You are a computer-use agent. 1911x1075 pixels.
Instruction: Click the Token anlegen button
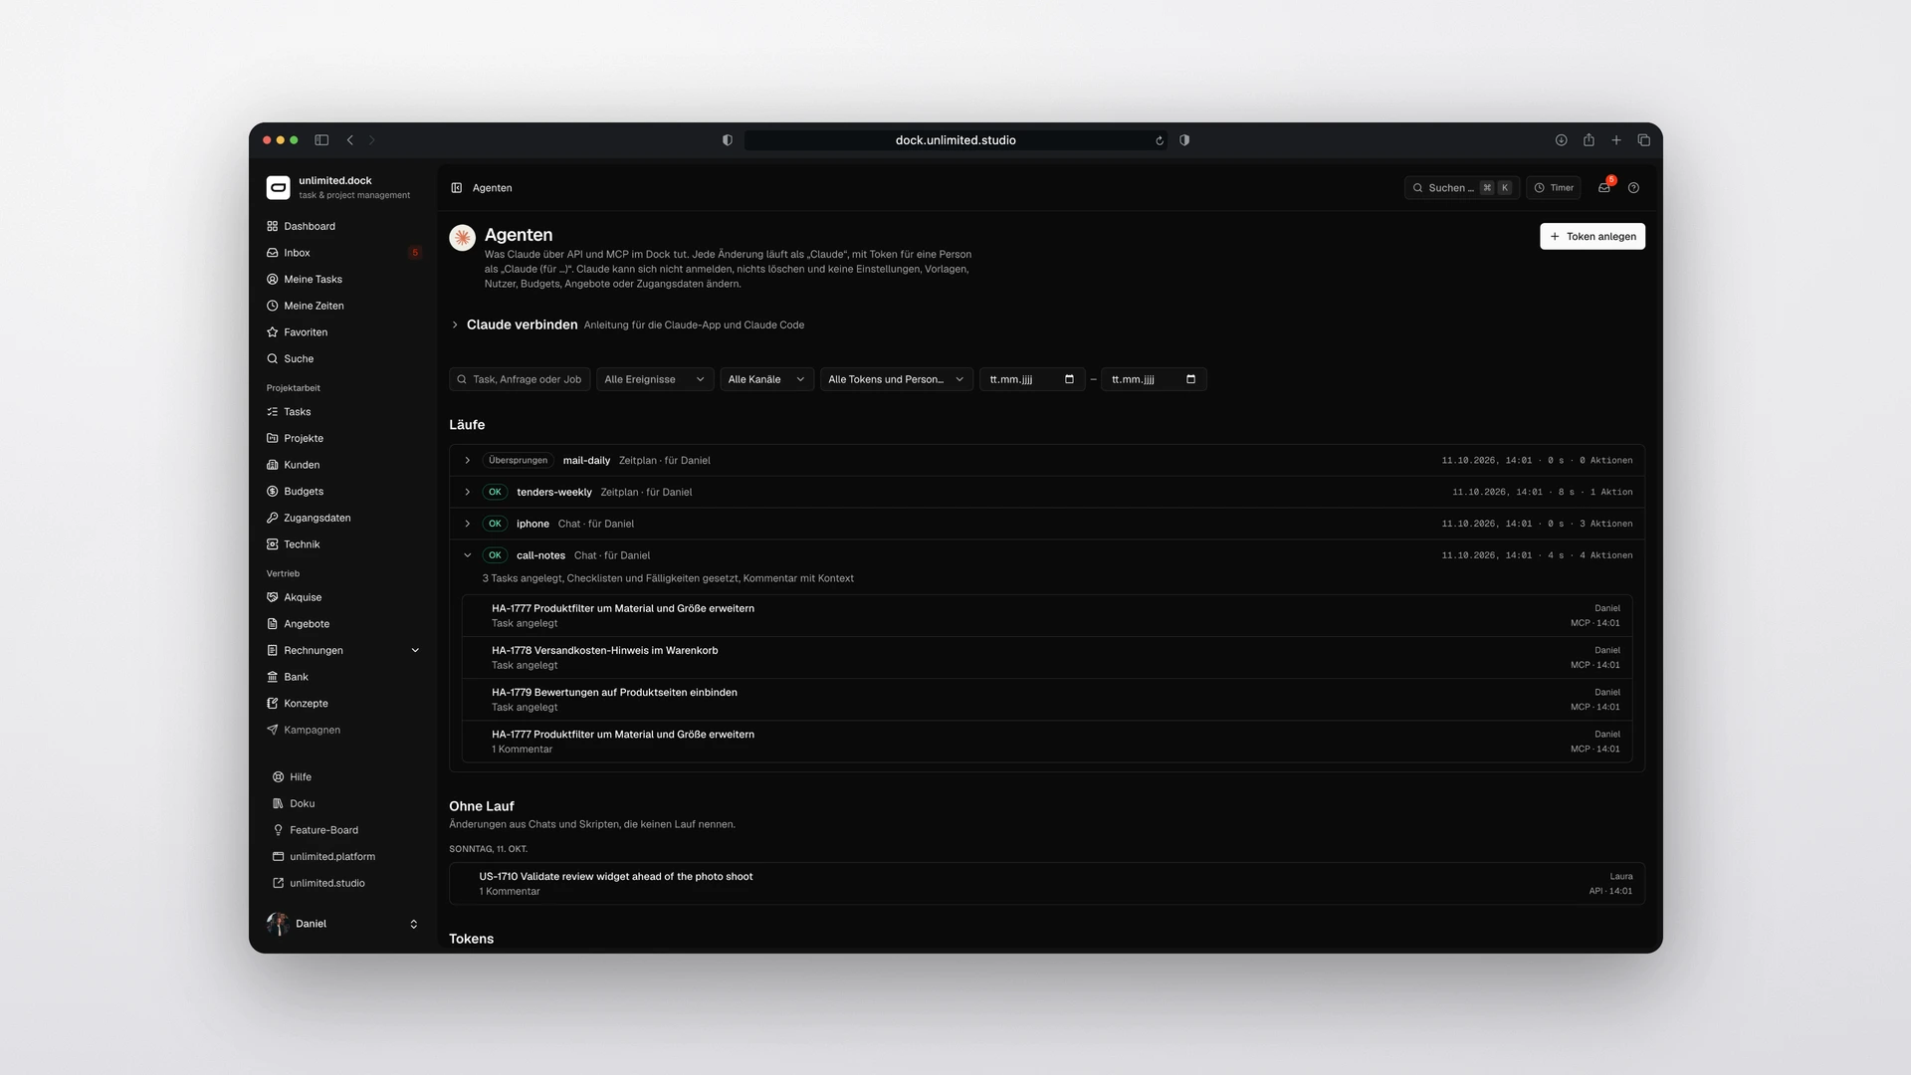point(1592,236)
